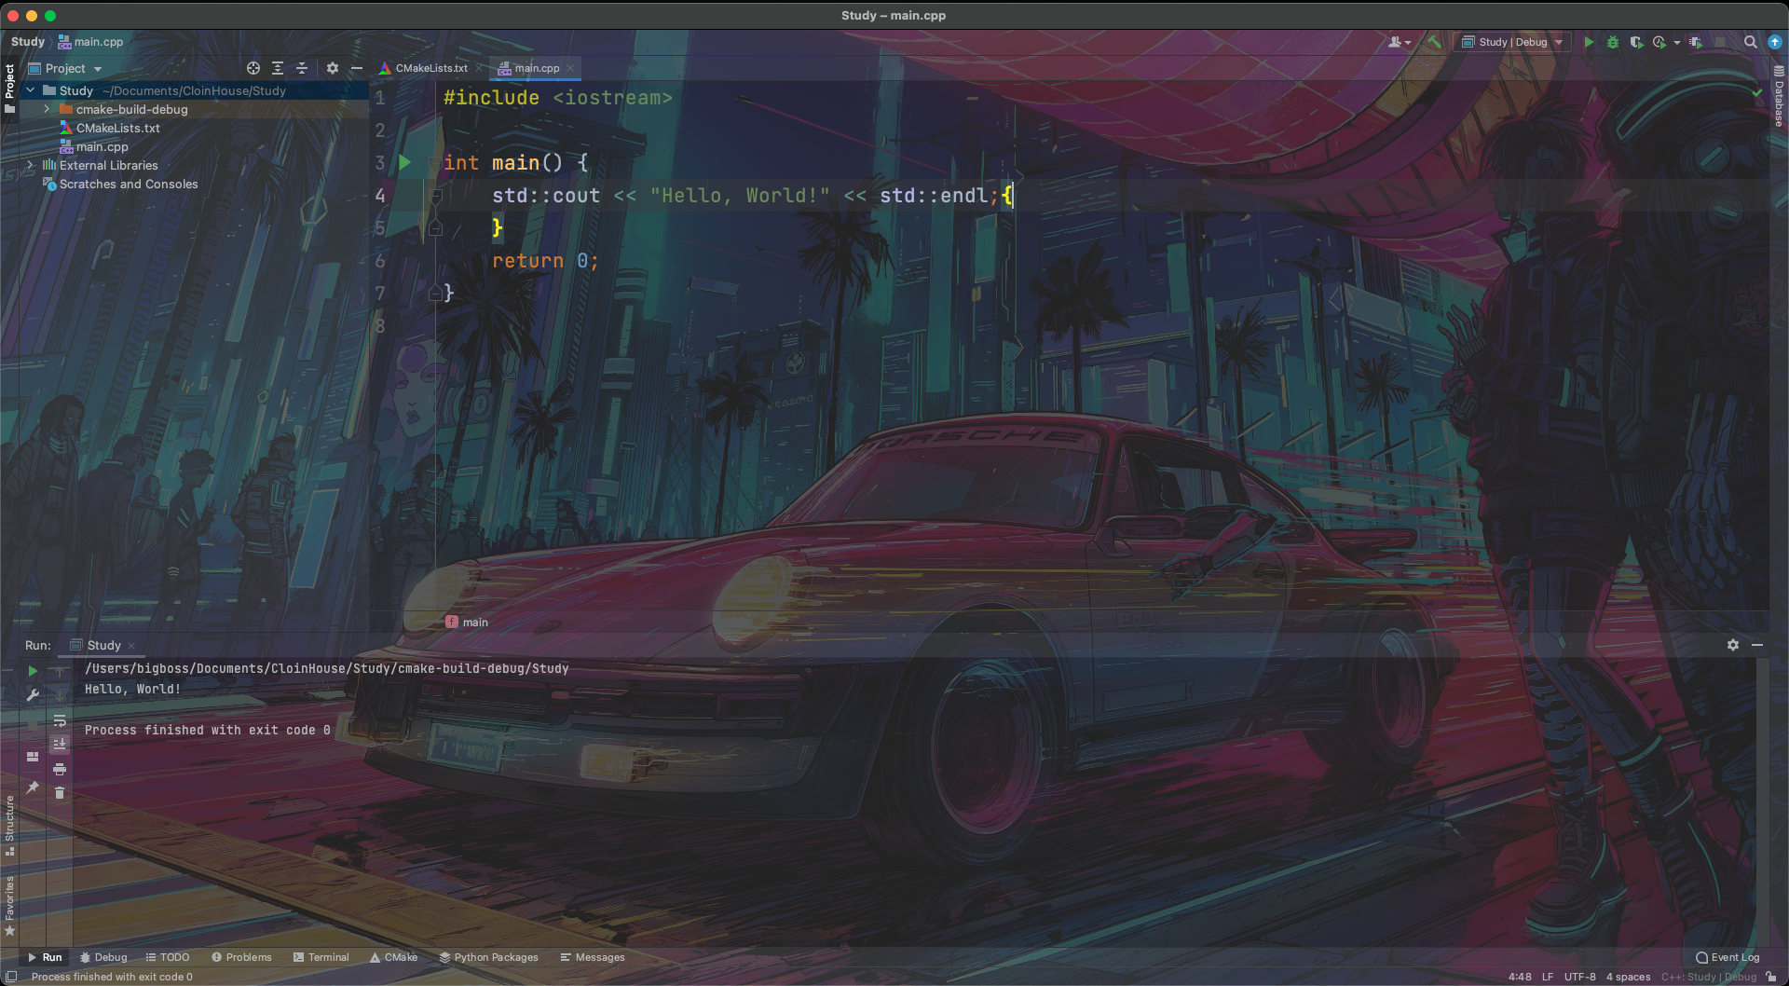The width and height of the screenshot is (1789, 986).
Task: Click the gray Stop square in toolbar
Action: [x=1720, y=42]
